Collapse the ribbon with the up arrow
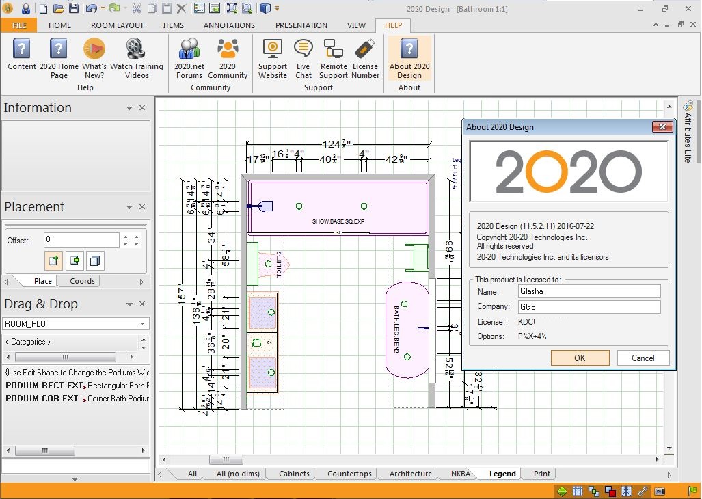The width and height of the screenshot is (702, 499). [x=656, y=25]
